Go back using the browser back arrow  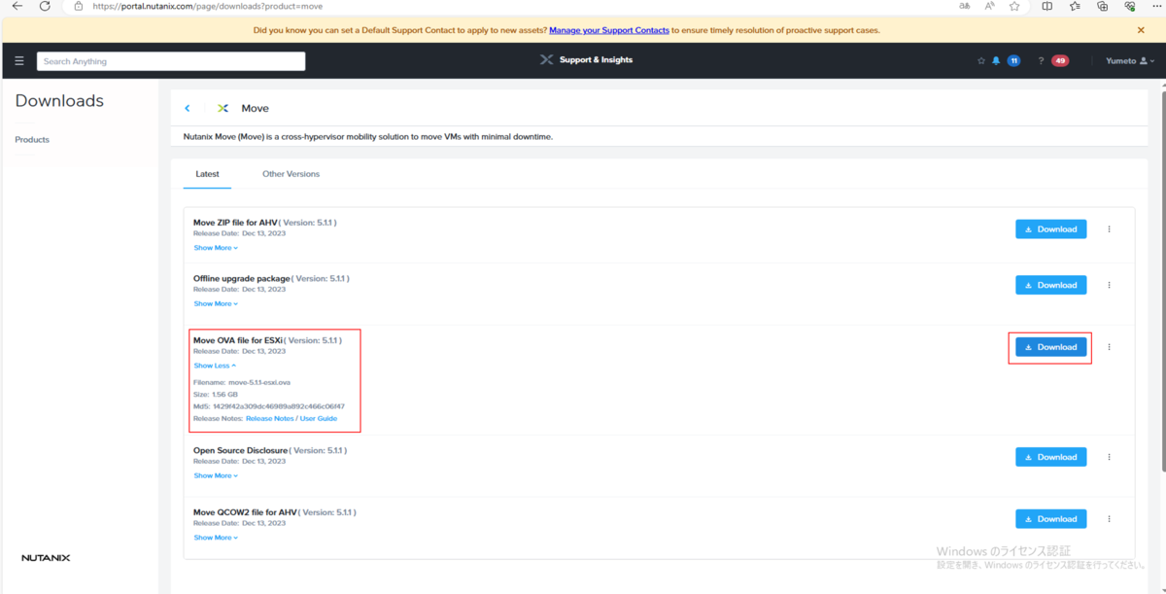17,6
